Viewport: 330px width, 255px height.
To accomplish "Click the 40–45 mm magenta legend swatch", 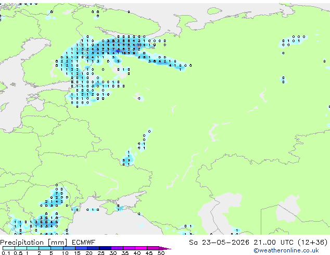I will (x=141, y=248).
